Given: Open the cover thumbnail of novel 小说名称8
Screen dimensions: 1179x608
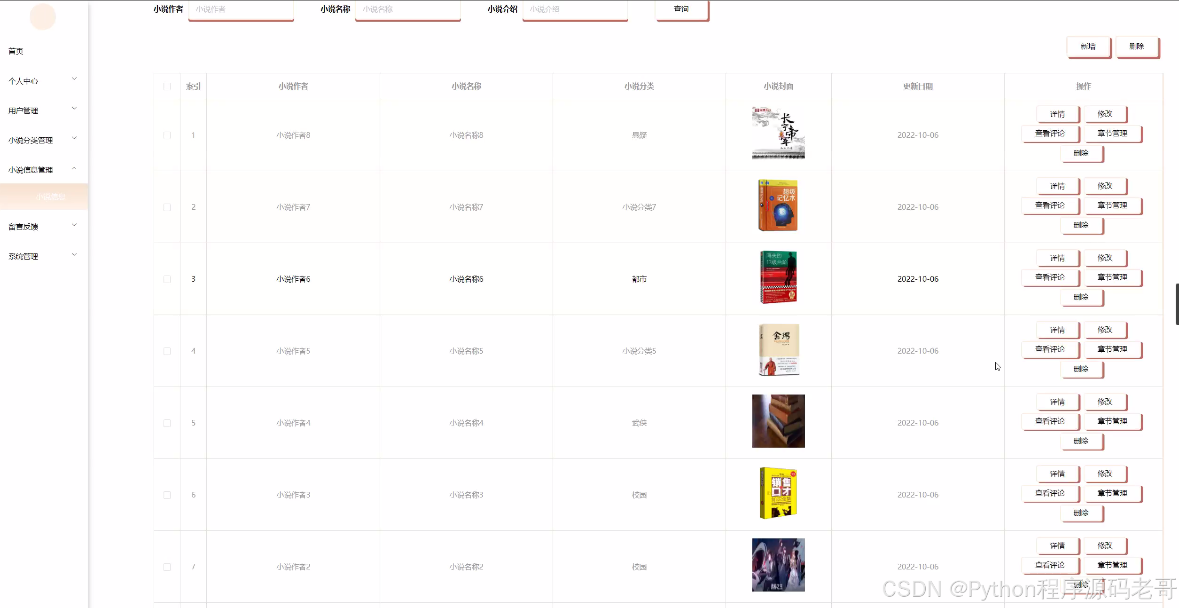Looking at the screenshot, I should (778, 133).
